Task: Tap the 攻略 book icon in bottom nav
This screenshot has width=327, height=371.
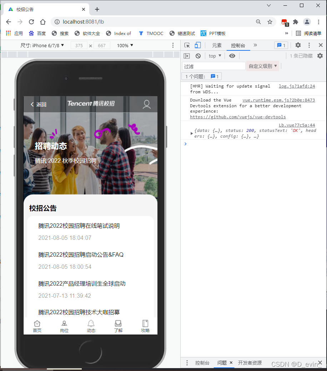Action: pyautogui.click(x=145, y=326)
